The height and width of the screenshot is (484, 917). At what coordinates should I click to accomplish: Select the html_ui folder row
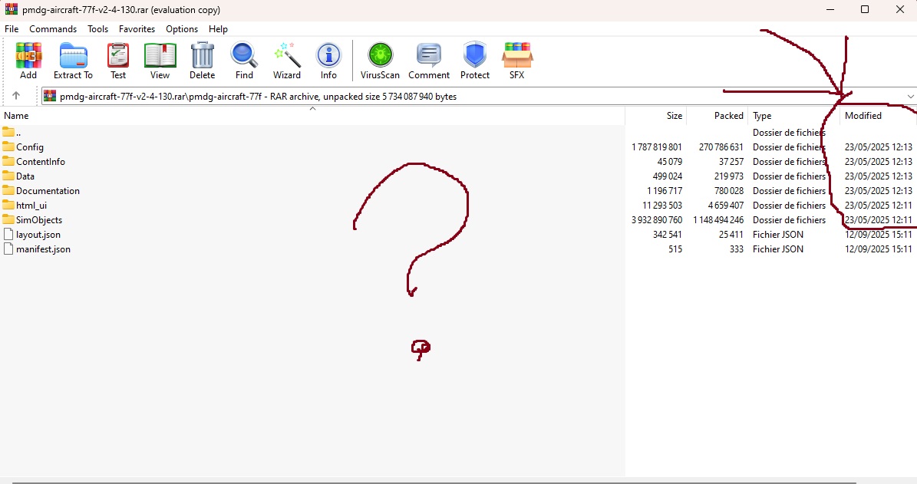point(459,206)
